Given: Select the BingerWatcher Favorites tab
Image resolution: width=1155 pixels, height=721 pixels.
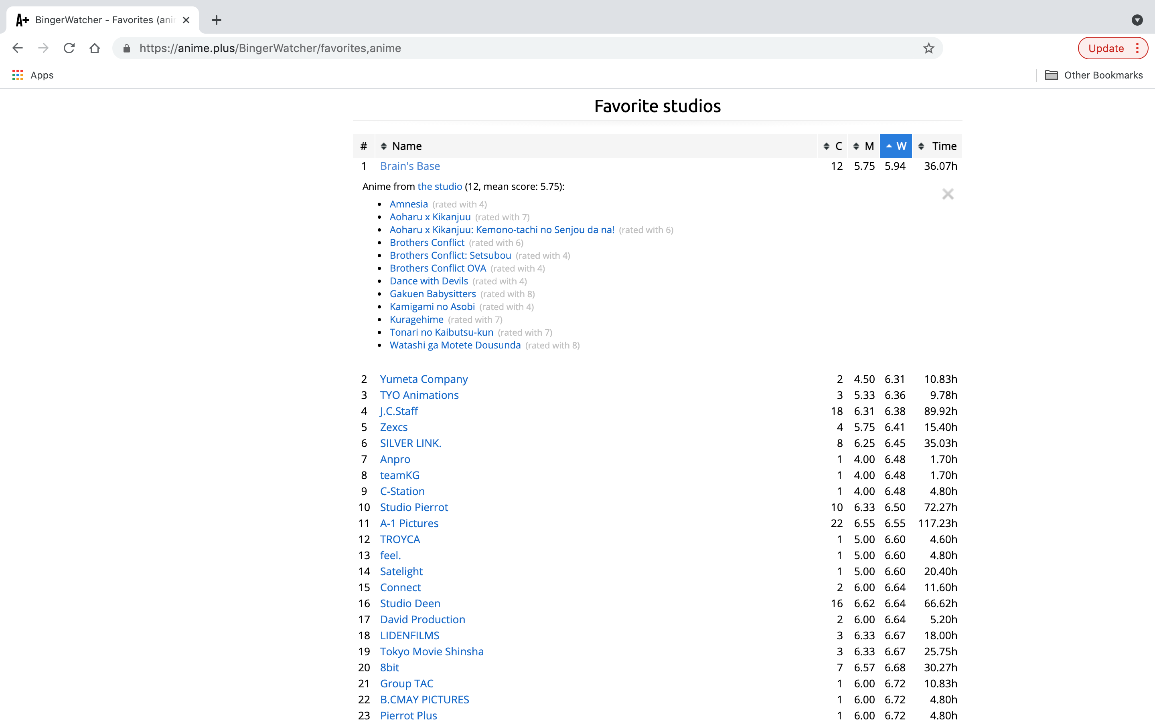Looking at the screenshot, I should (103, 20).
